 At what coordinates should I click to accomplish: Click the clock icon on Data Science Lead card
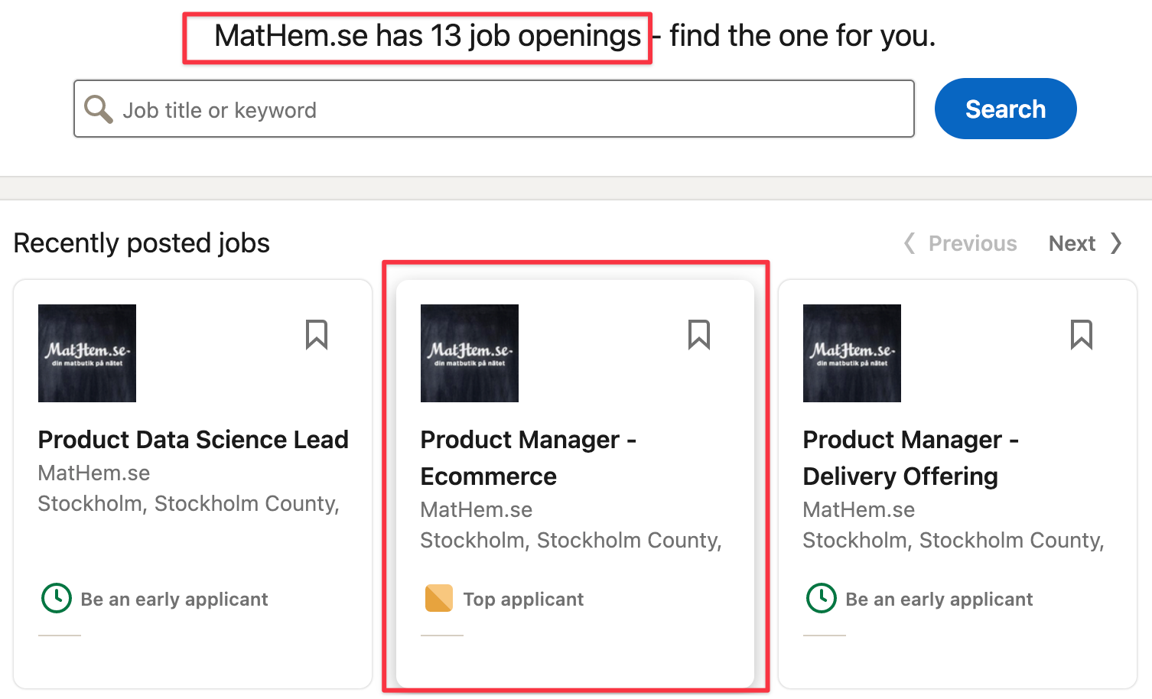point(57,598)
